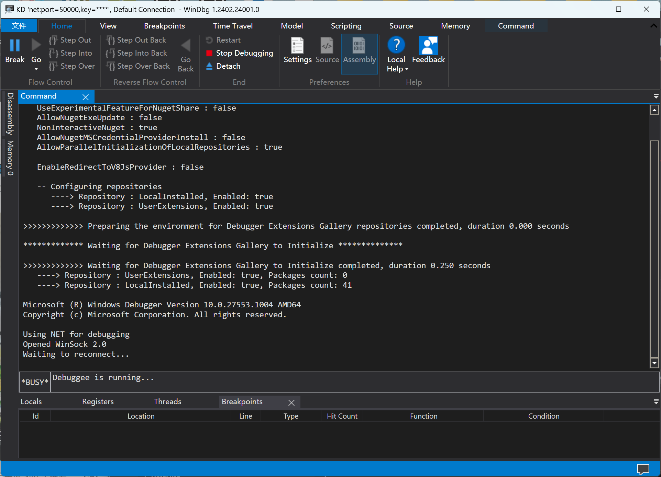The width and height of the screenshot is (661, 477).
Task: Close the Command window tab
Action: [x=86, y=97]
